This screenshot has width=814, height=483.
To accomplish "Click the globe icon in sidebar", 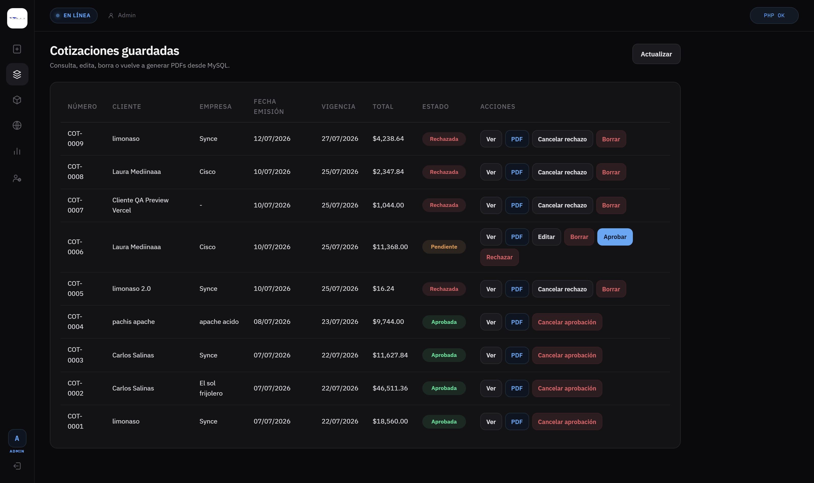I will 17,125.
